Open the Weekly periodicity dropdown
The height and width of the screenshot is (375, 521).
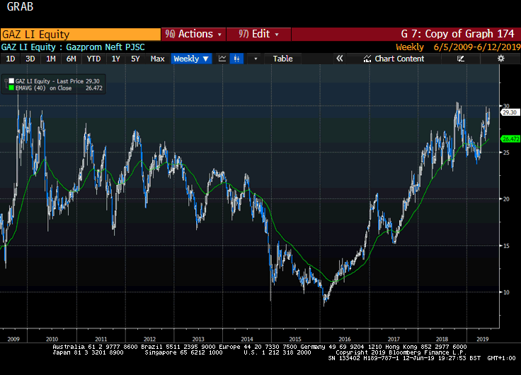[x=191, y=59]
